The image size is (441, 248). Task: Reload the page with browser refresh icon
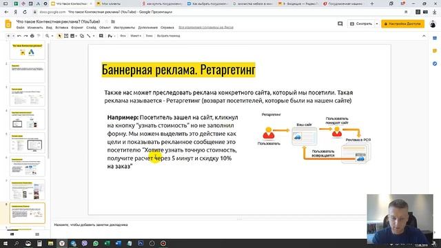click(25, 12)
